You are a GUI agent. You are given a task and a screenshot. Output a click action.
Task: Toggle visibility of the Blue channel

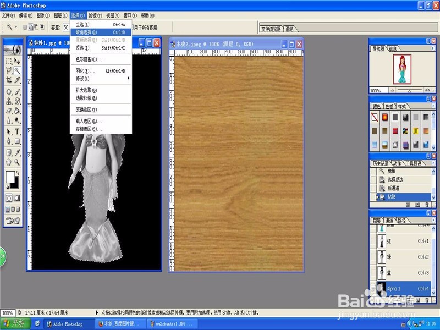(x=373, y=272)
